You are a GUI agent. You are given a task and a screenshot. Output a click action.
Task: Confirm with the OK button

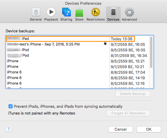pos(149,129)
